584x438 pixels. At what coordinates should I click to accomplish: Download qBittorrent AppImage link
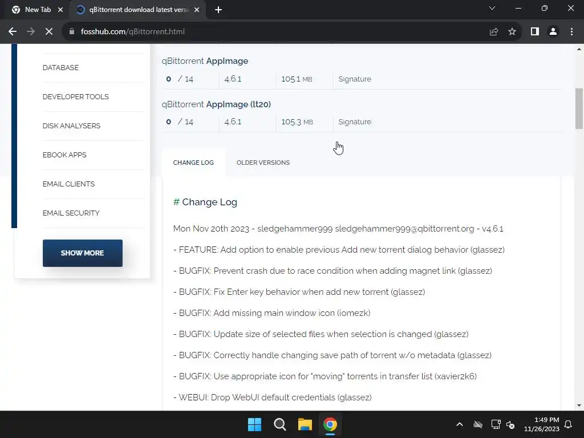pos(205,61)
